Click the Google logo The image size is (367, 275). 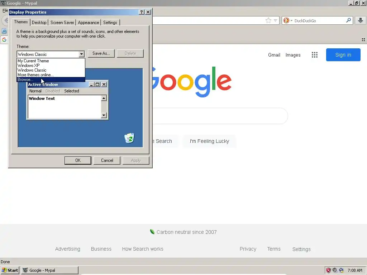pyautogui.click(x=192, y=82)
